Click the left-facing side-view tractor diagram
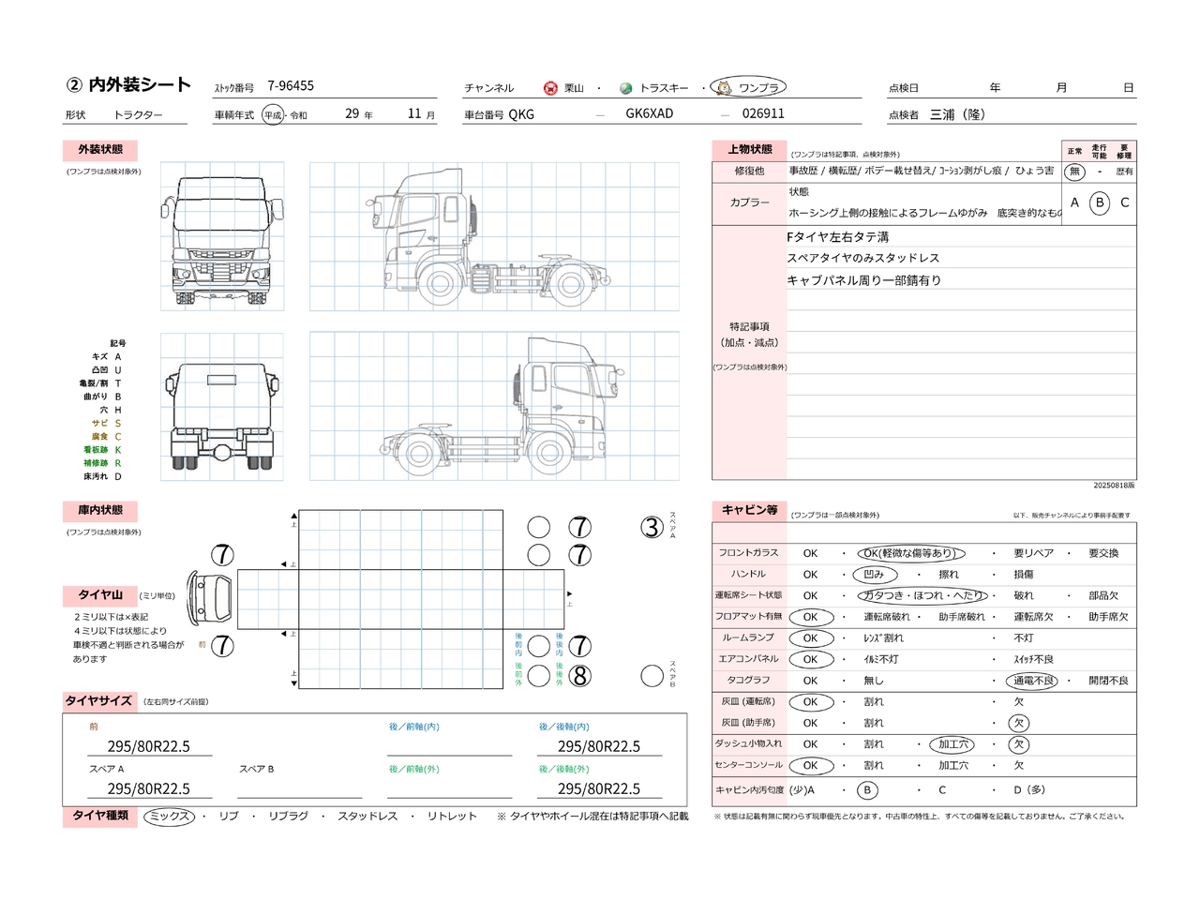The image size is (1200, 900). click(494, 236)
